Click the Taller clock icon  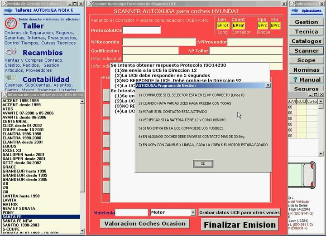tap(11, 23)
